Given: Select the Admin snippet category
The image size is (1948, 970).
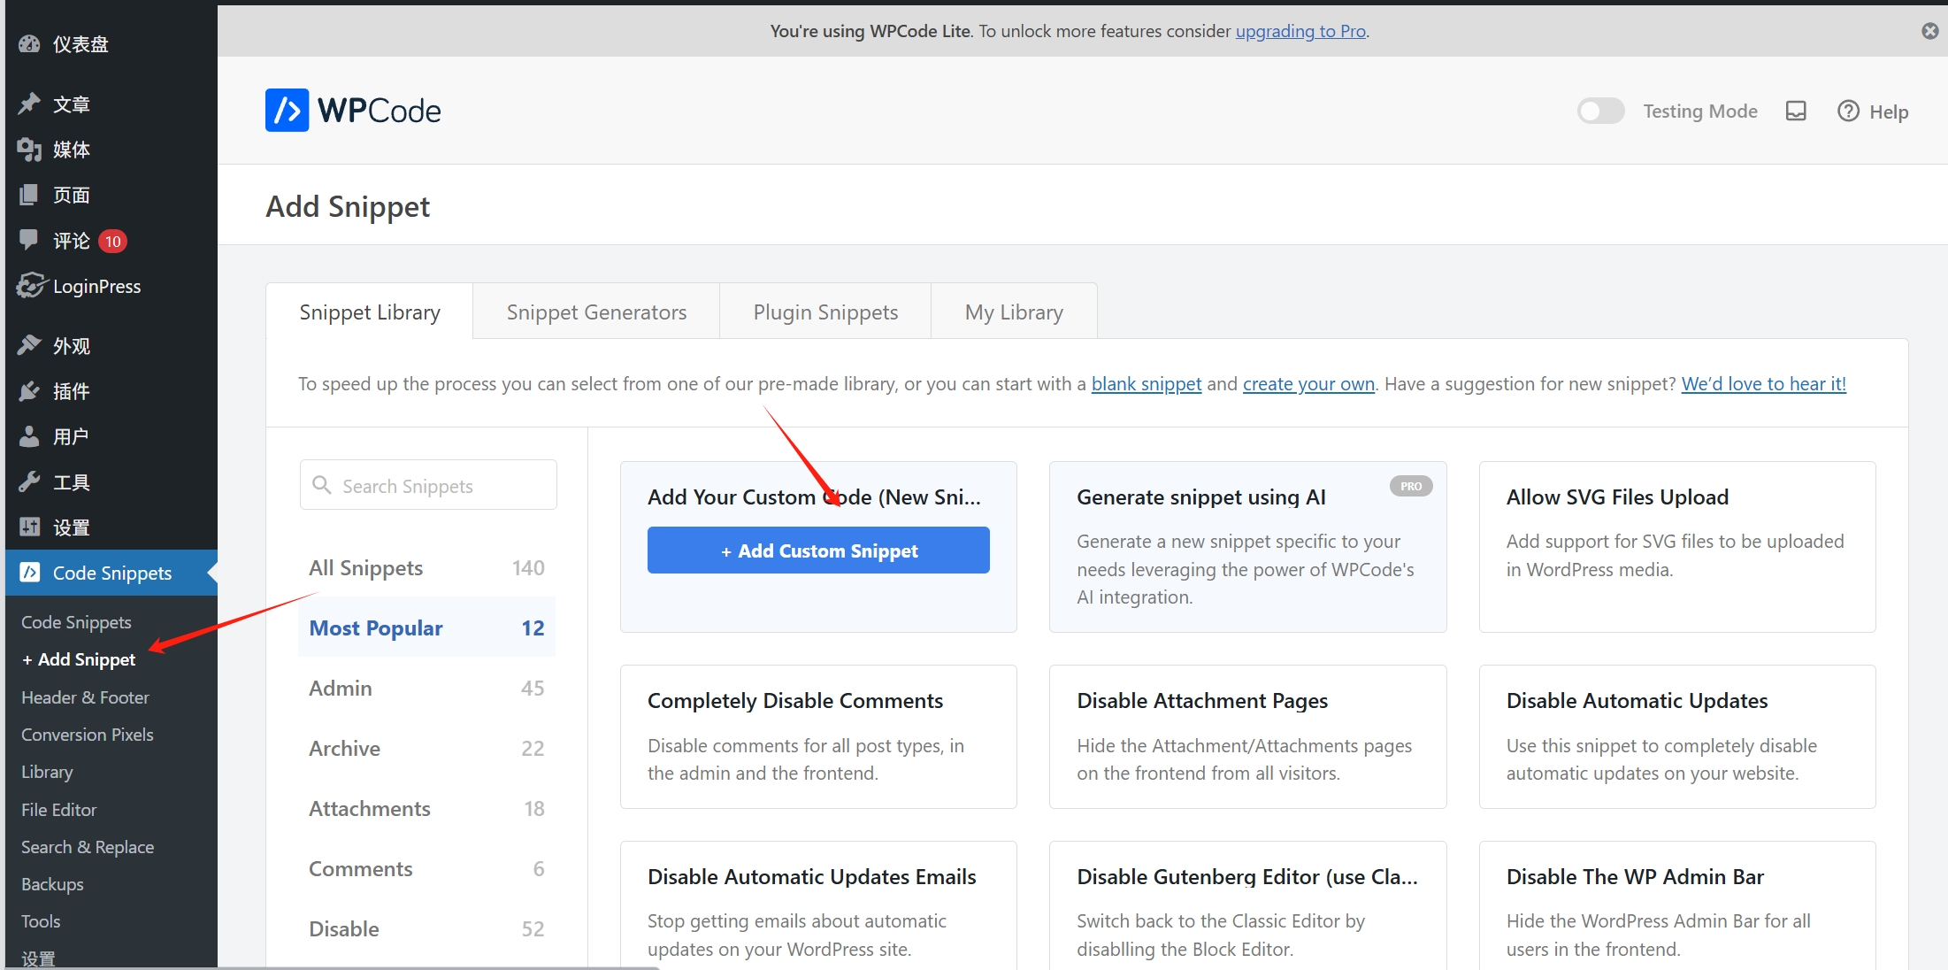Looking at the screenshot, I should tap(341, 689).
